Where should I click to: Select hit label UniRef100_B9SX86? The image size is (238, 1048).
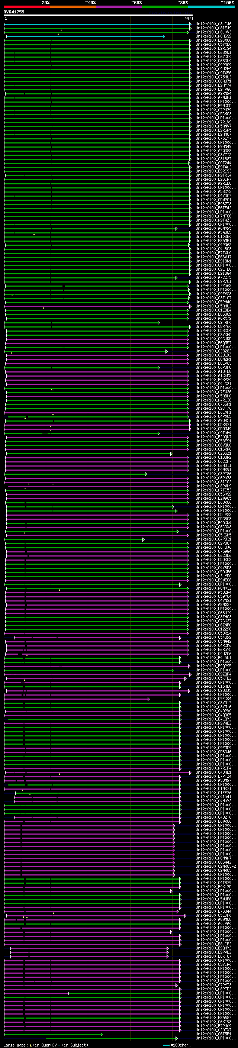tap(213, 40)
